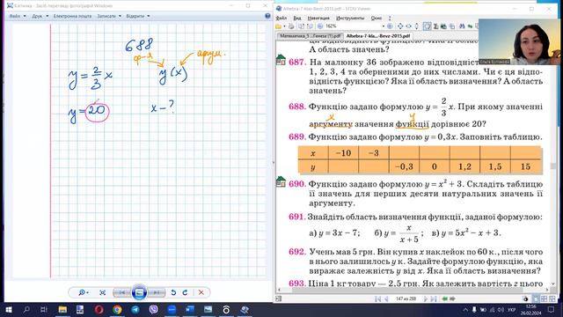Click the zoom in plus icon
The width and height of the screenshot is (563, 317).
pyautogui.click(x=390, y=26)
